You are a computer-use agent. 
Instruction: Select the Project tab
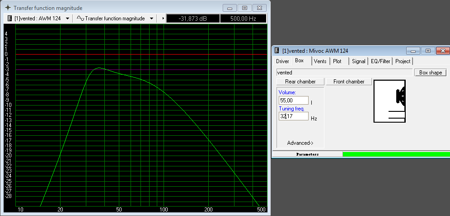coord(403,61)
